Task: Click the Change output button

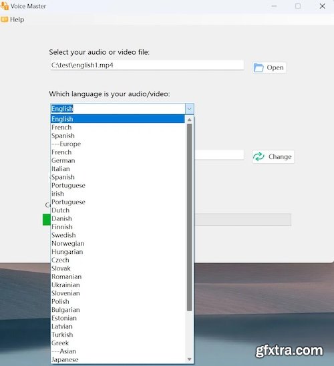Action: click(x=273, y=157)
